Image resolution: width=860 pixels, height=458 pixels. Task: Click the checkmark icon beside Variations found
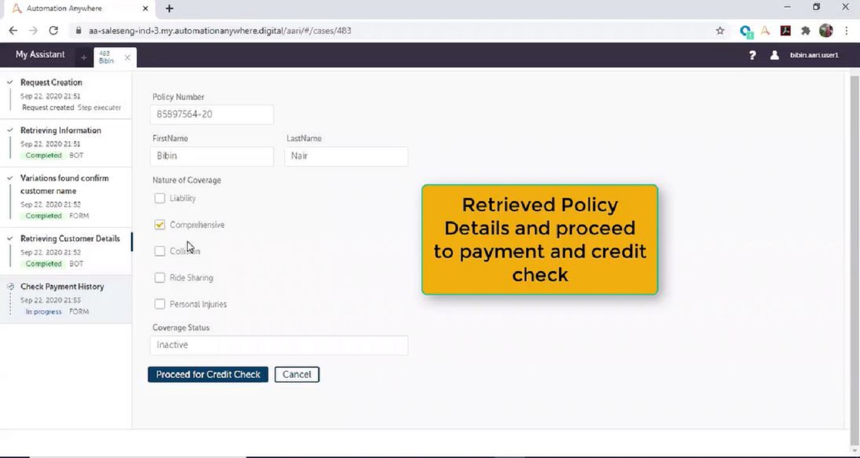pos(10,178)
